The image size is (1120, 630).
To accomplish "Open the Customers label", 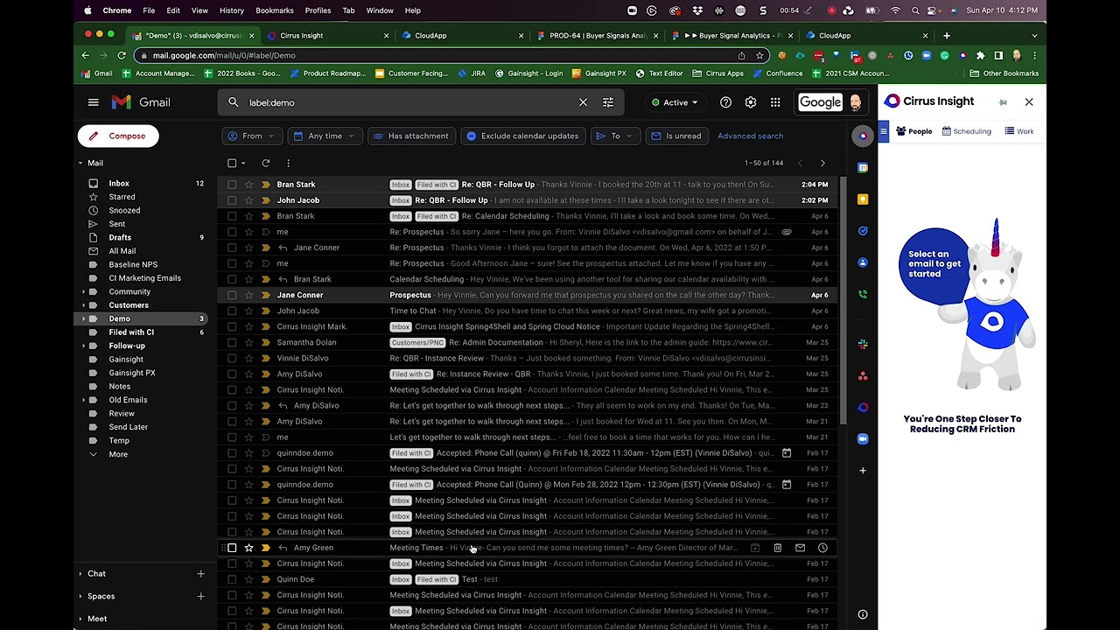I will pos(129,305).
